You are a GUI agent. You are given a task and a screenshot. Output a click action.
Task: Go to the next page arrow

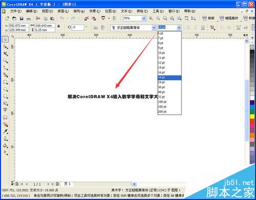pyautogui.click(x=48, y=184)
